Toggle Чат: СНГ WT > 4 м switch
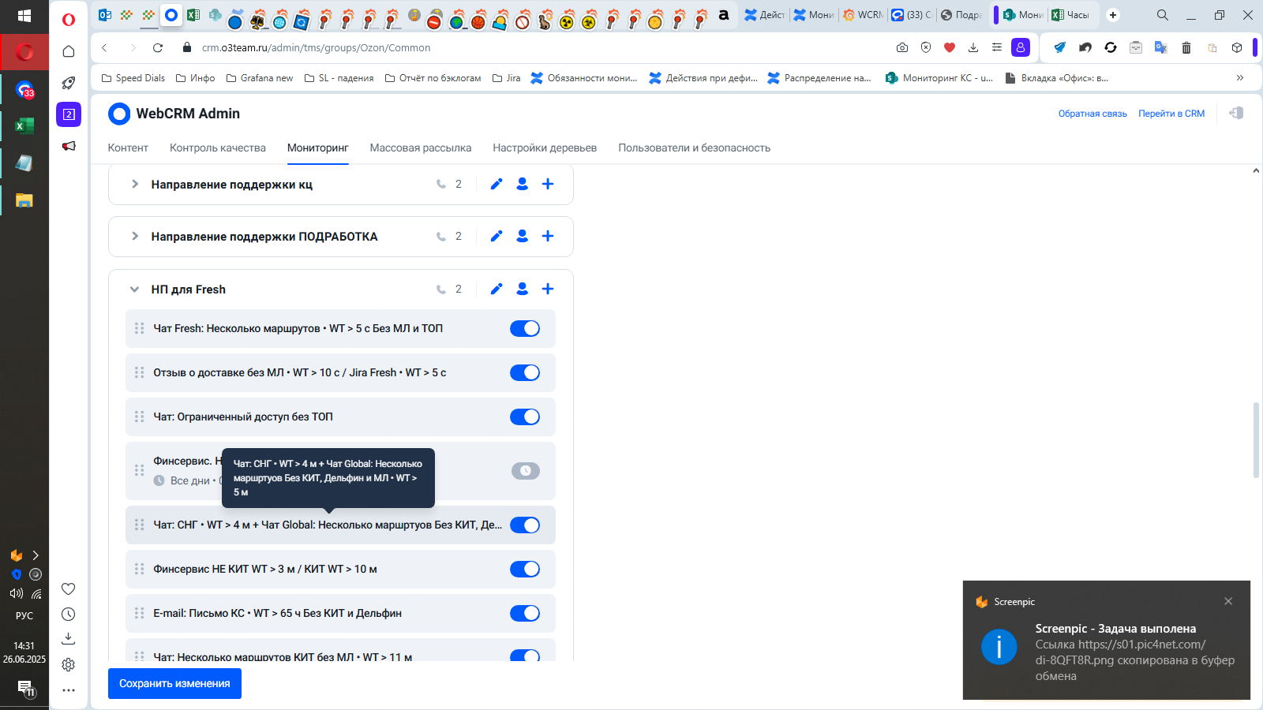The image size is (1263, 710). (x=525, y=525)
